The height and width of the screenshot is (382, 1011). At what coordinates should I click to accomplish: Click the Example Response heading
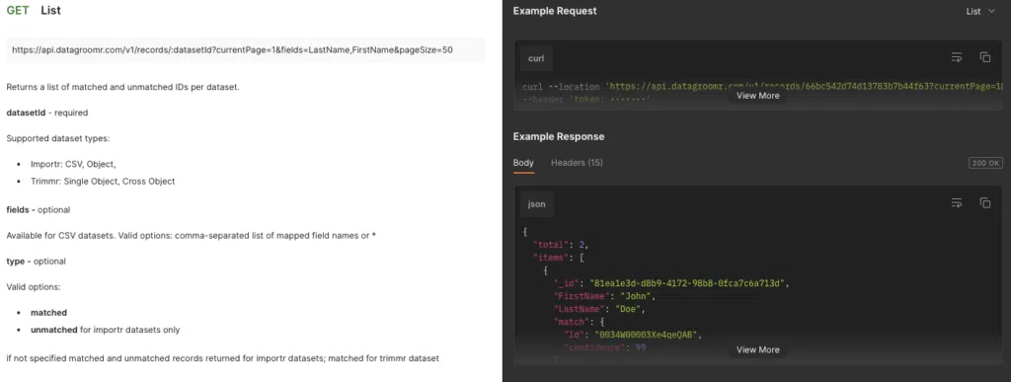(559, 136)
